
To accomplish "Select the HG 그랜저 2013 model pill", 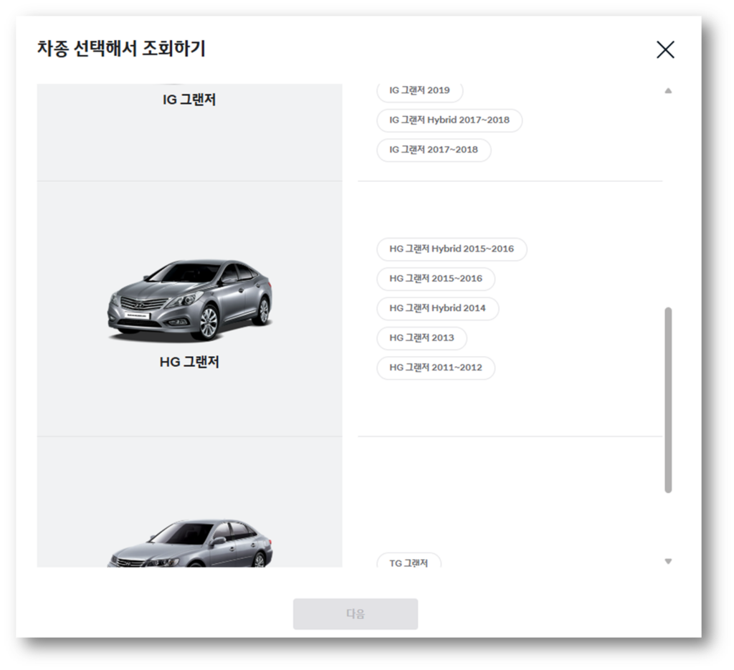I will tap(421, 338).
